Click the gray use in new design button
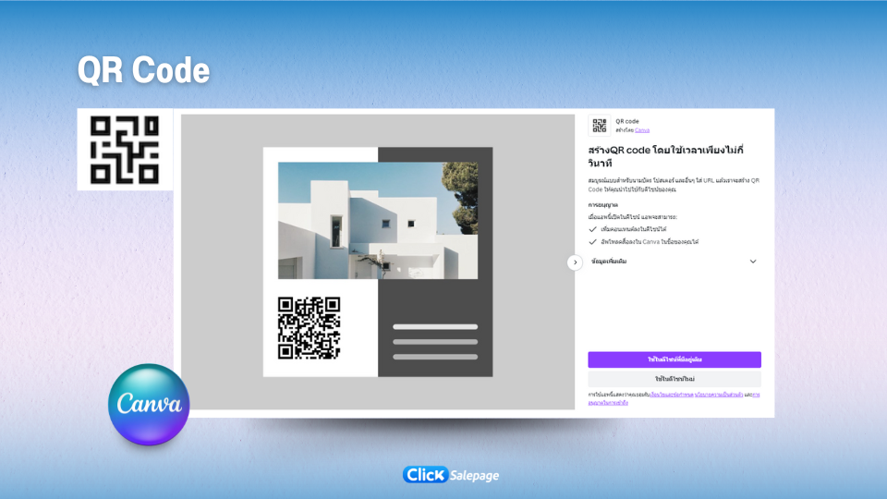887x499 pixels. point(674,379)
